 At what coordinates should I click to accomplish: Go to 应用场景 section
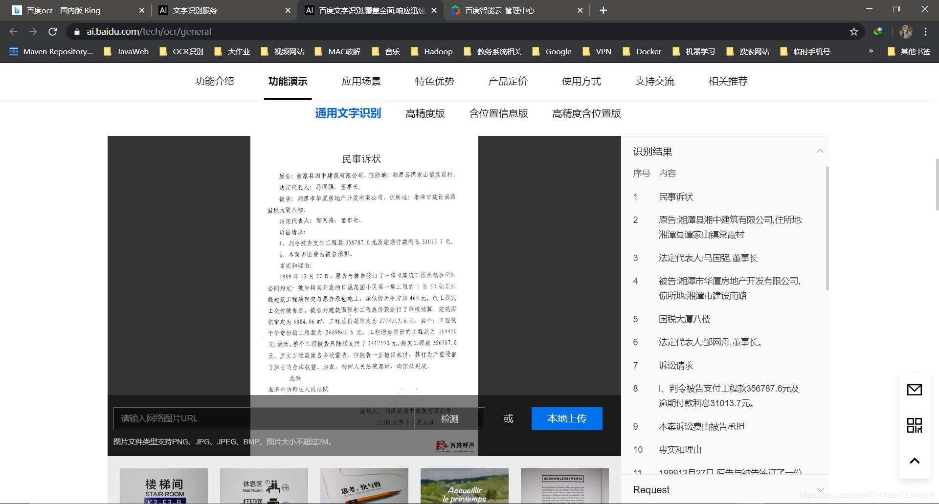[361, 81]
